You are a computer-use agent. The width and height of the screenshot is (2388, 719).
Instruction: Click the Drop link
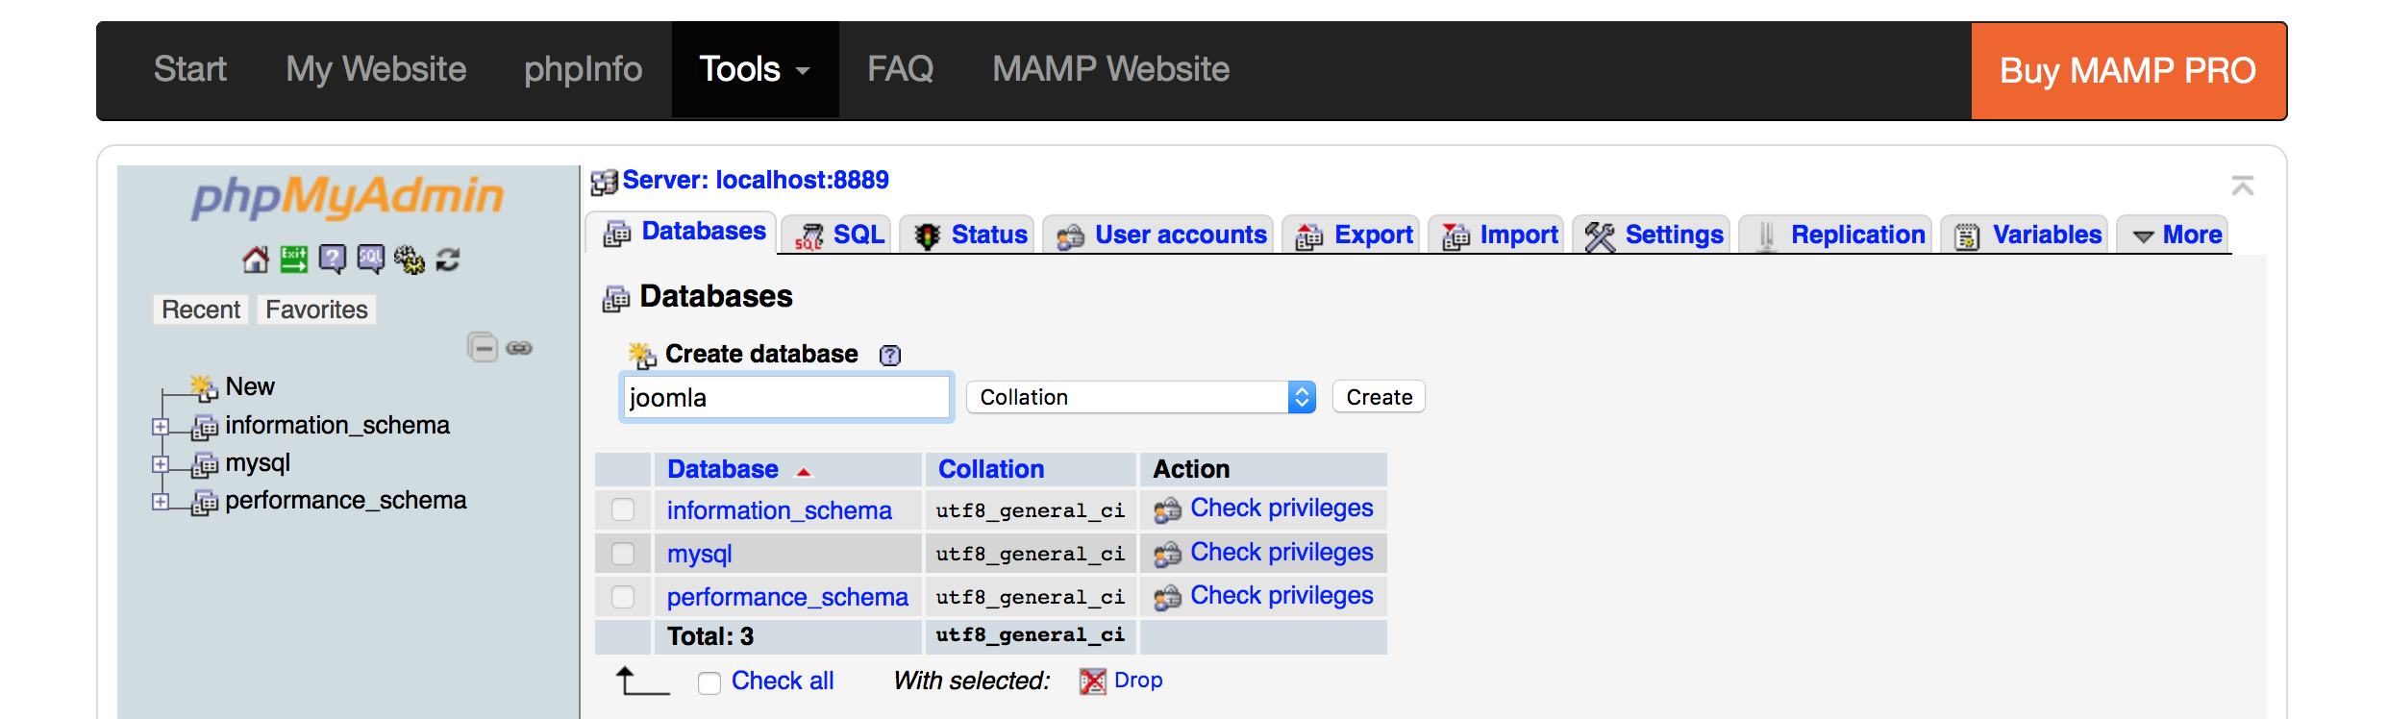pyautogui.click(x=1138, y=681)
